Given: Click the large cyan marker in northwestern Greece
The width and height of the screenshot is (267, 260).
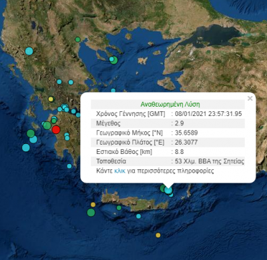Looking at the screenshot, I should click(x=29, y=51).
